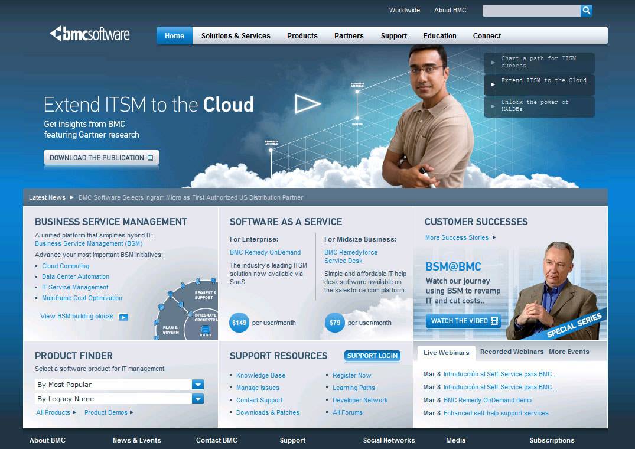Screen dimensions: 635x449
Task: Click the Watch the Video button
Action: point(464,321)
